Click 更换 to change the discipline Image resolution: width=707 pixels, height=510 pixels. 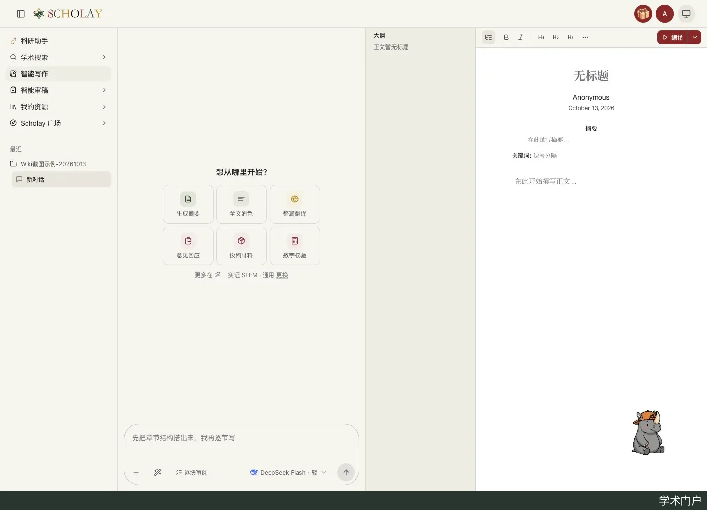pyautogui.click(x=282, y=275)
